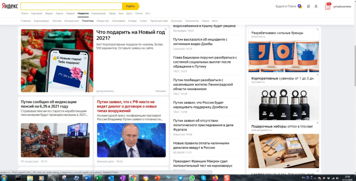
Task: Open WhatsApp from the taskbar
Action: tap(192, 178)
